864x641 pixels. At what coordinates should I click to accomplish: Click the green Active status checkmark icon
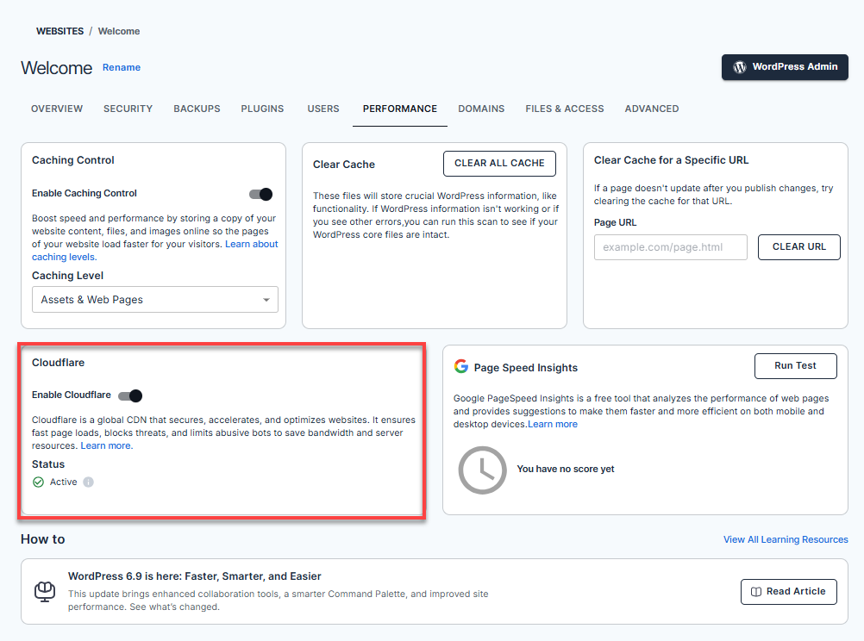(38, 482)
